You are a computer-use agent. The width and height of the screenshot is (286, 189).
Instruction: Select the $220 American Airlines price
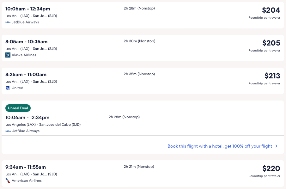(x=271, y=168)
